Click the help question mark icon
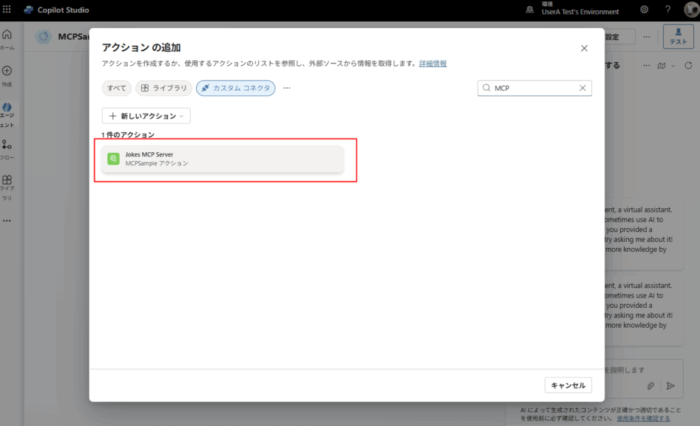This screenshot has width=700, height=426. 667,10
